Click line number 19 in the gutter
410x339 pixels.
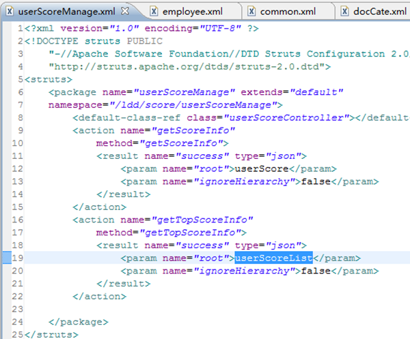point(18,258)
